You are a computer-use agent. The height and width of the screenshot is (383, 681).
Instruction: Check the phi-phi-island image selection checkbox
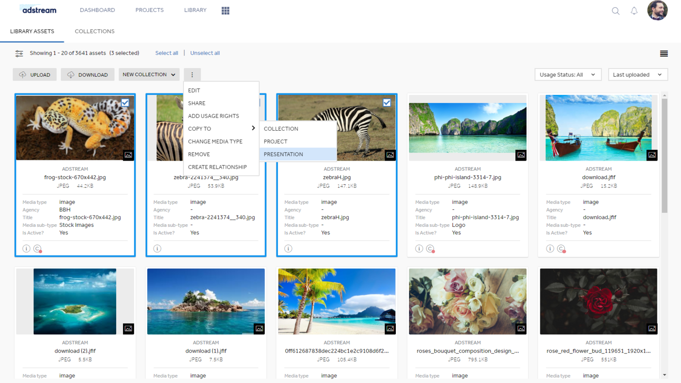[x=518, y=103]
